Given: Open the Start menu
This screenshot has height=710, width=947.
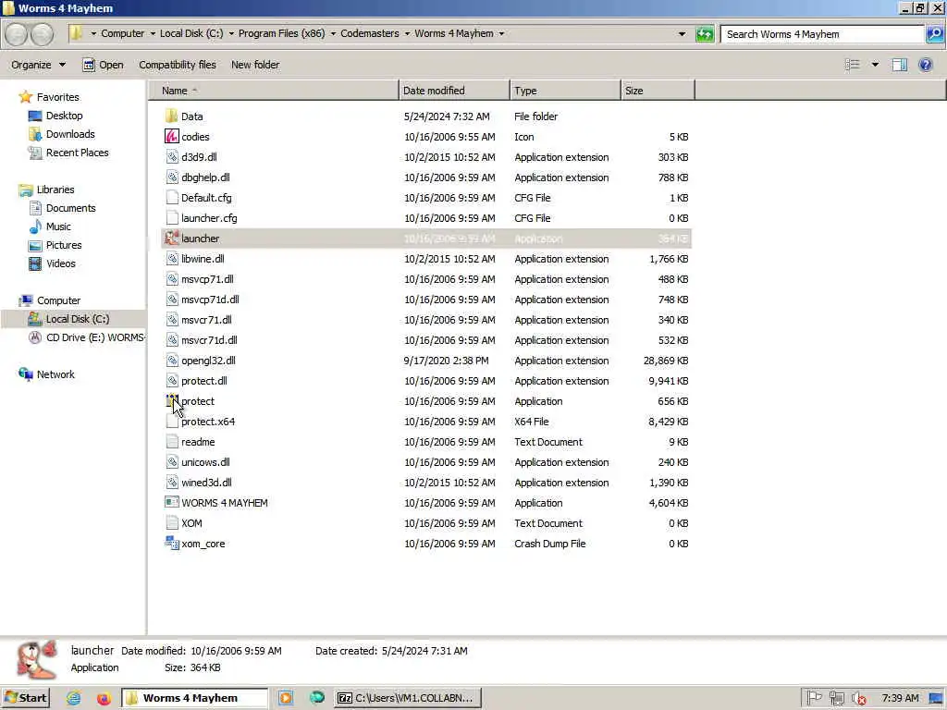Looking at the screenshot, I should pos(25,698).
